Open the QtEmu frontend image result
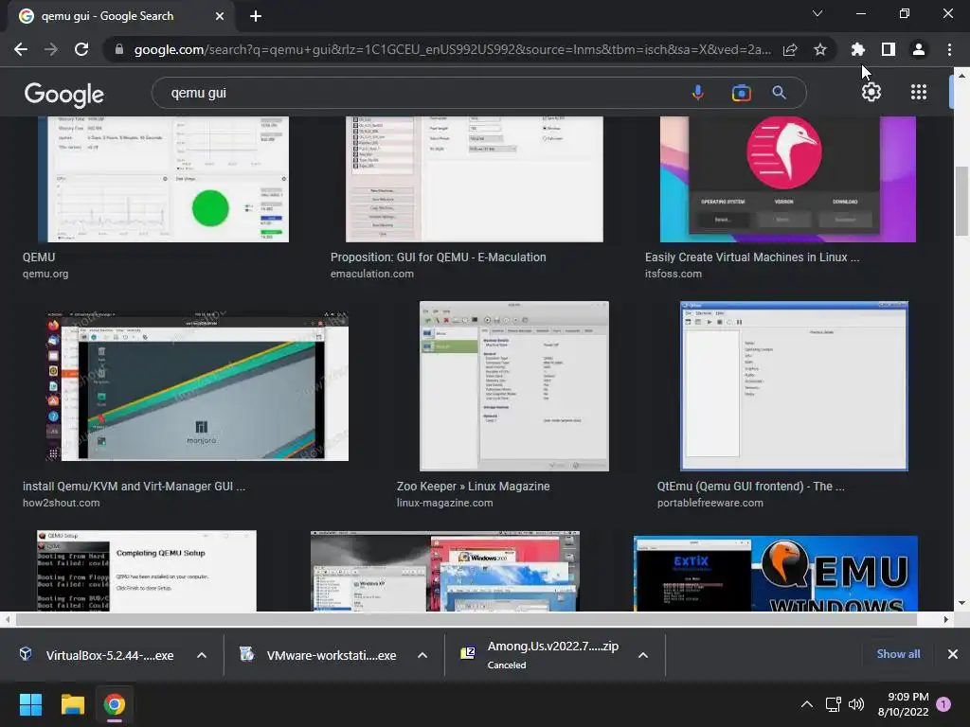 point(795,386)
